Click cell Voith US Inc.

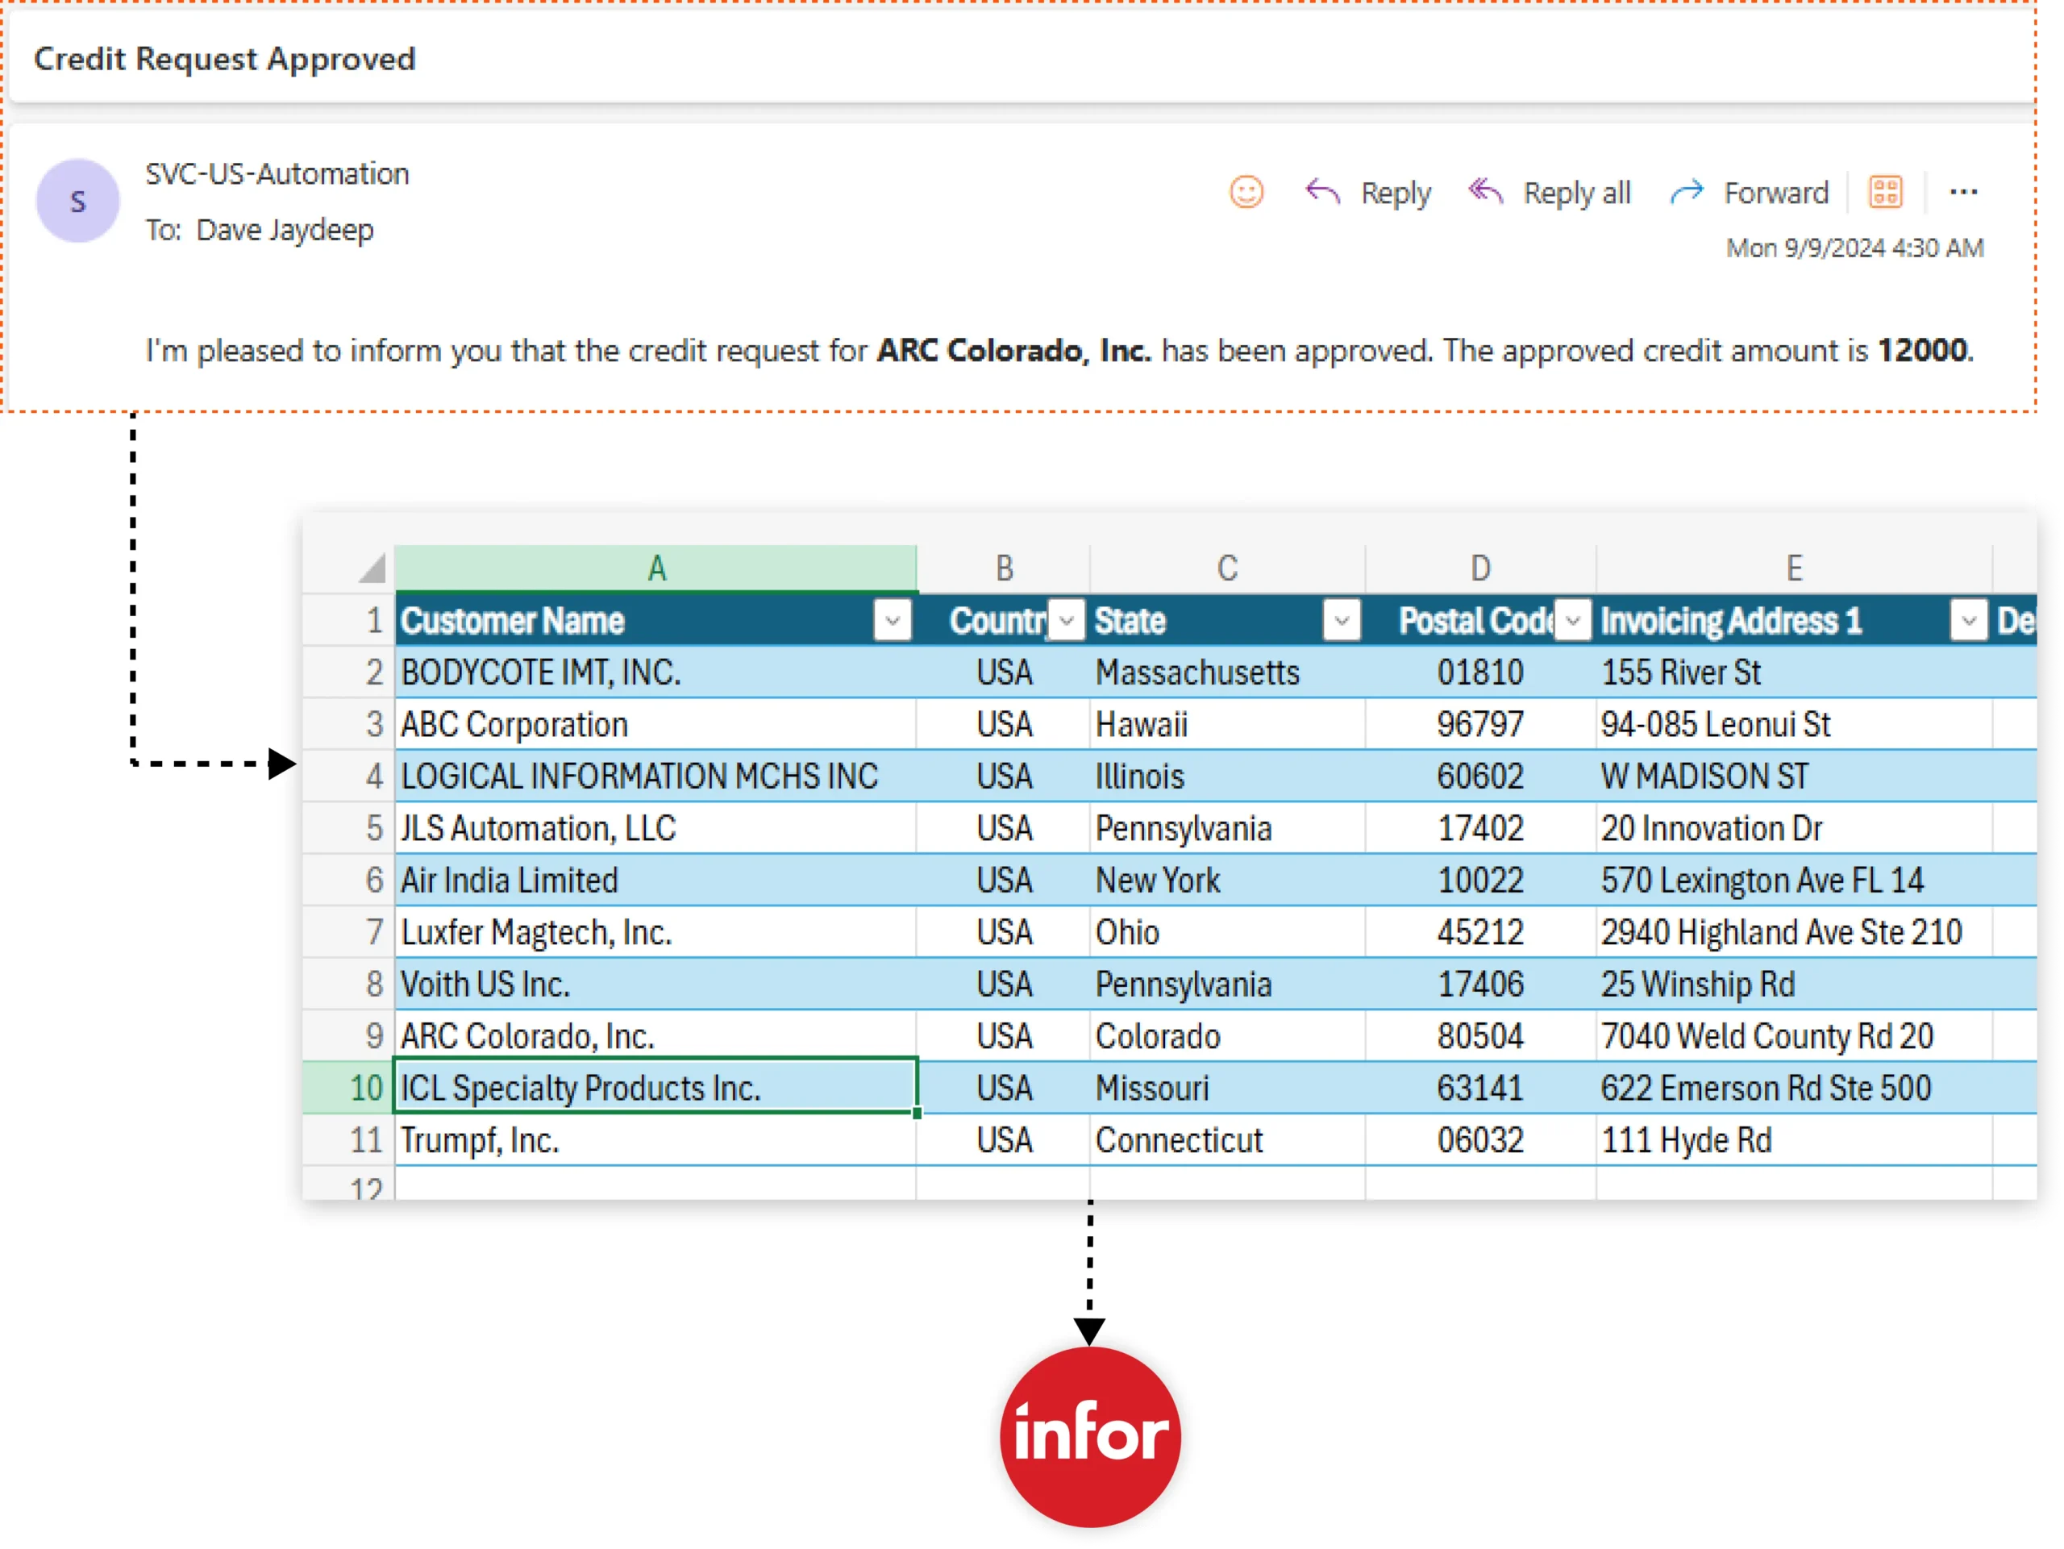pyautogui.click(x=656, y=984)
